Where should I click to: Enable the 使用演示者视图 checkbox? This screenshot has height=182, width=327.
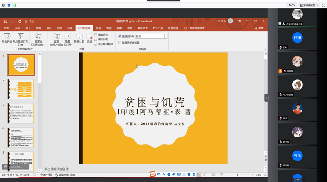(x=119, y=43)
